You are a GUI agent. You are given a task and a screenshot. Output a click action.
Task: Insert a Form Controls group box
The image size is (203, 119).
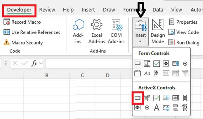(x=137, y=73)
